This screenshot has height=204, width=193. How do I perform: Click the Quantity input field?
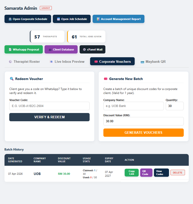[x=174, y=106]
